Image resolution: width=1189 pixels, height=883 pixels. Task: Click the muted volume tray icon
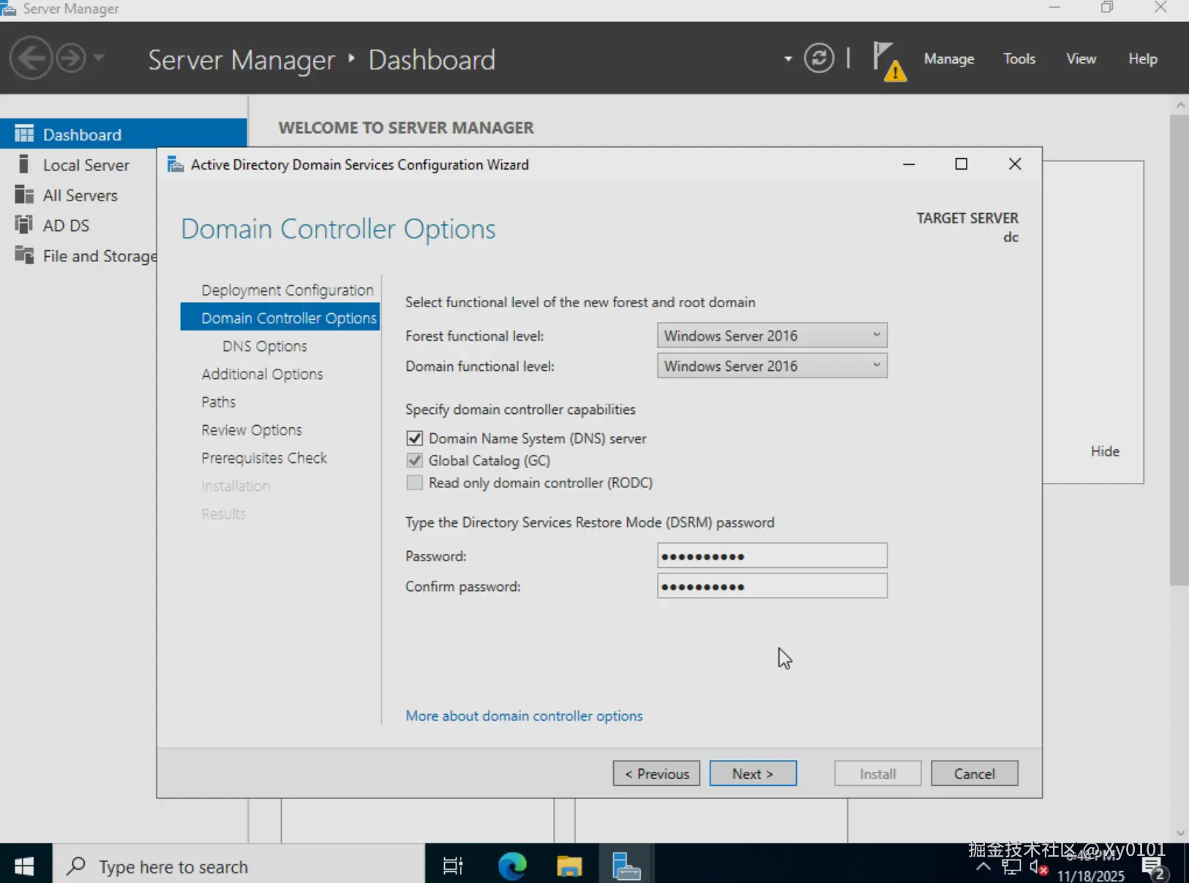tap(1038, 867)
